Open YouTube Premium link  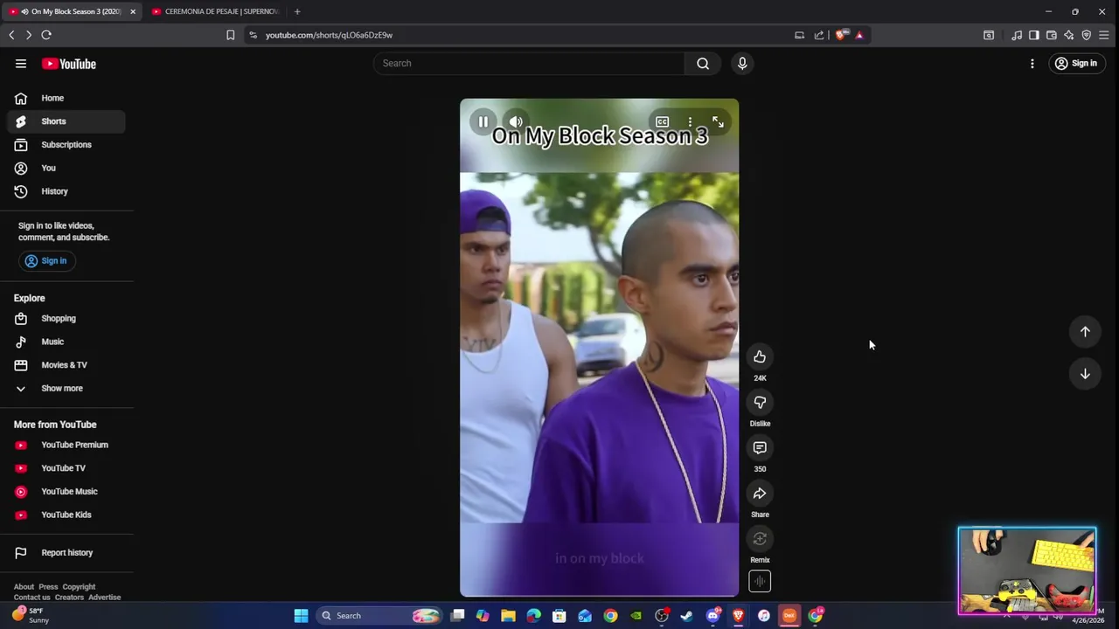tap(66, 445)
